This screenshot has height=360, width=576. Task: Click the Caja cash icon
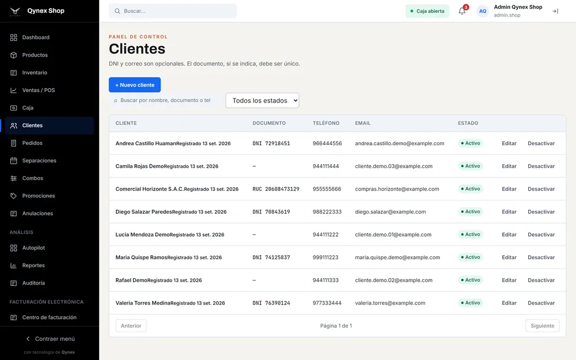(14, 108)
